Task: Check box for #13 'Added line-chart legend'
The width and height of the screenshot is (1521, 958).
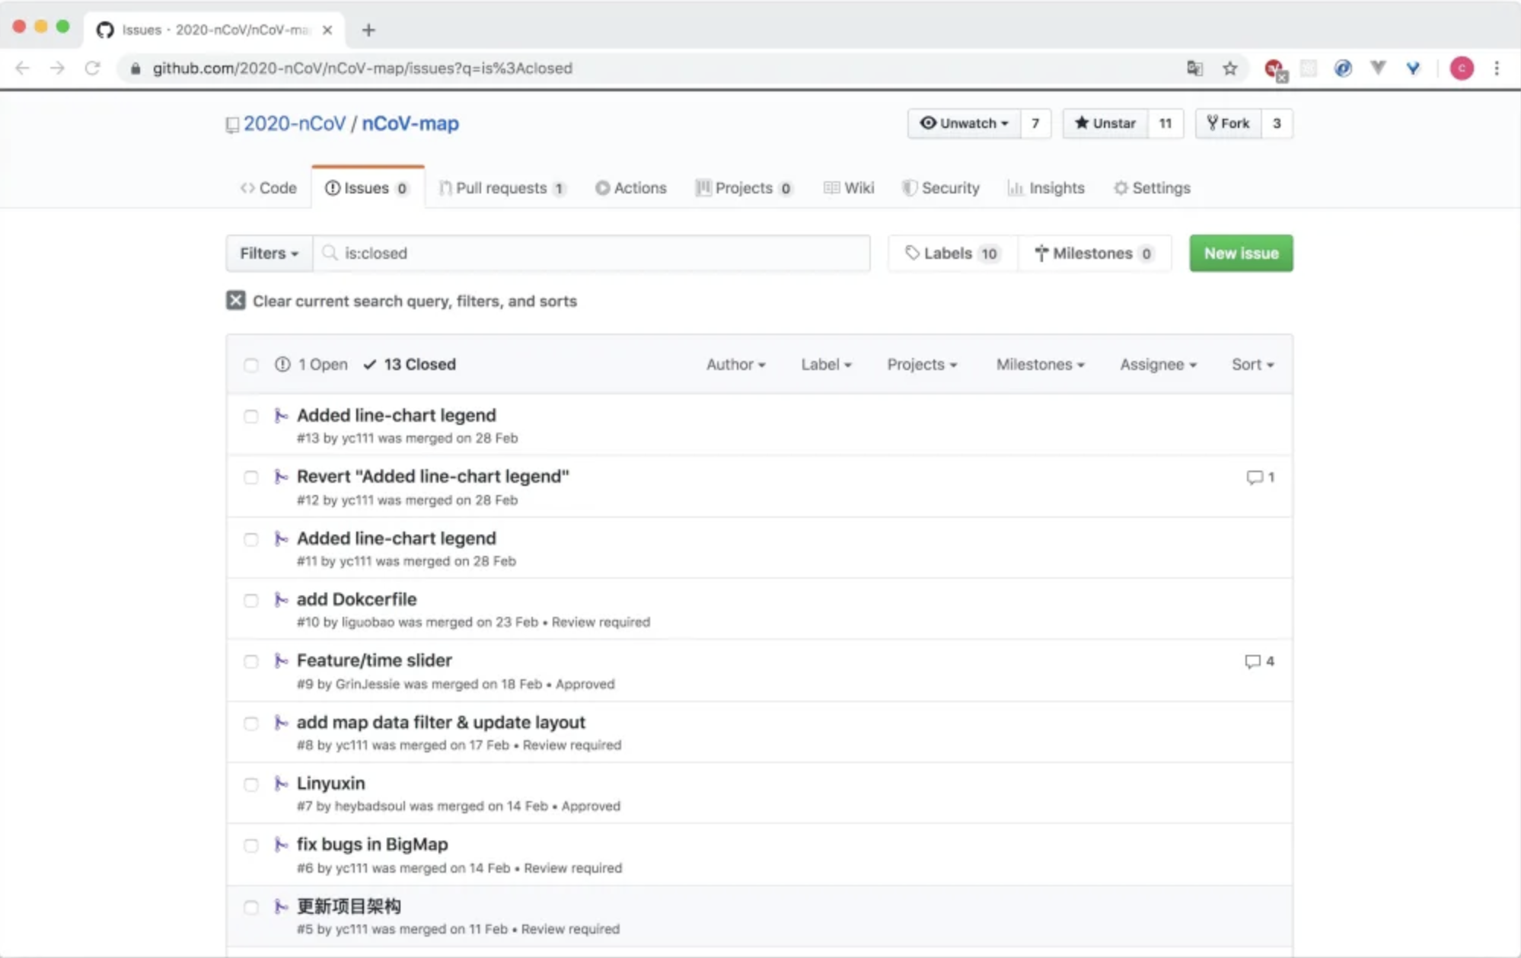Action: (x=251, y=416)
